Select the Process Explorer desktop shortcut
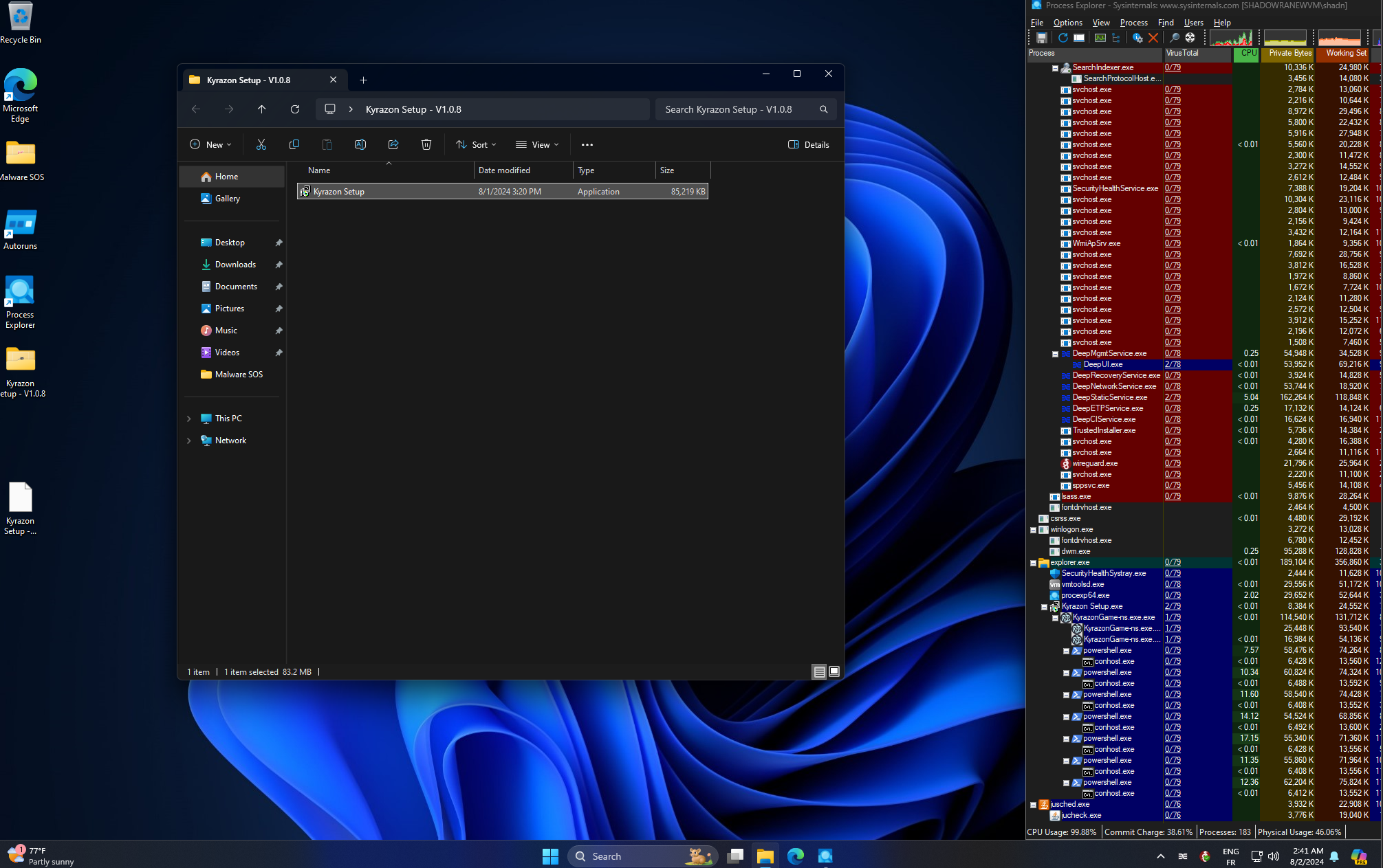The width and height of the screenshot is (1383, 868). click(21, 302)
